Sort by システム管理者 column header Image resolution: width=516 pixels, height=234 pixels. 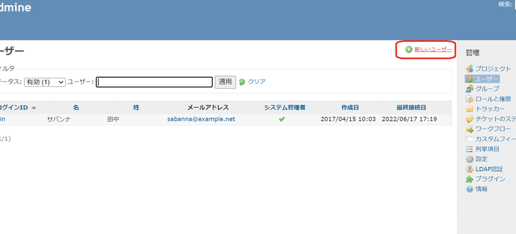[284, 107]
